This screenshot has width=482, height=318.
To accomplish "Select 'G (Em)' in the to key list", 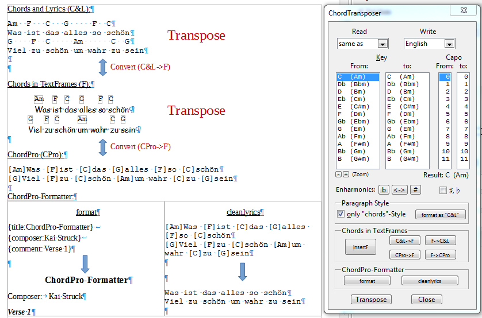I will tap(407, 129).
